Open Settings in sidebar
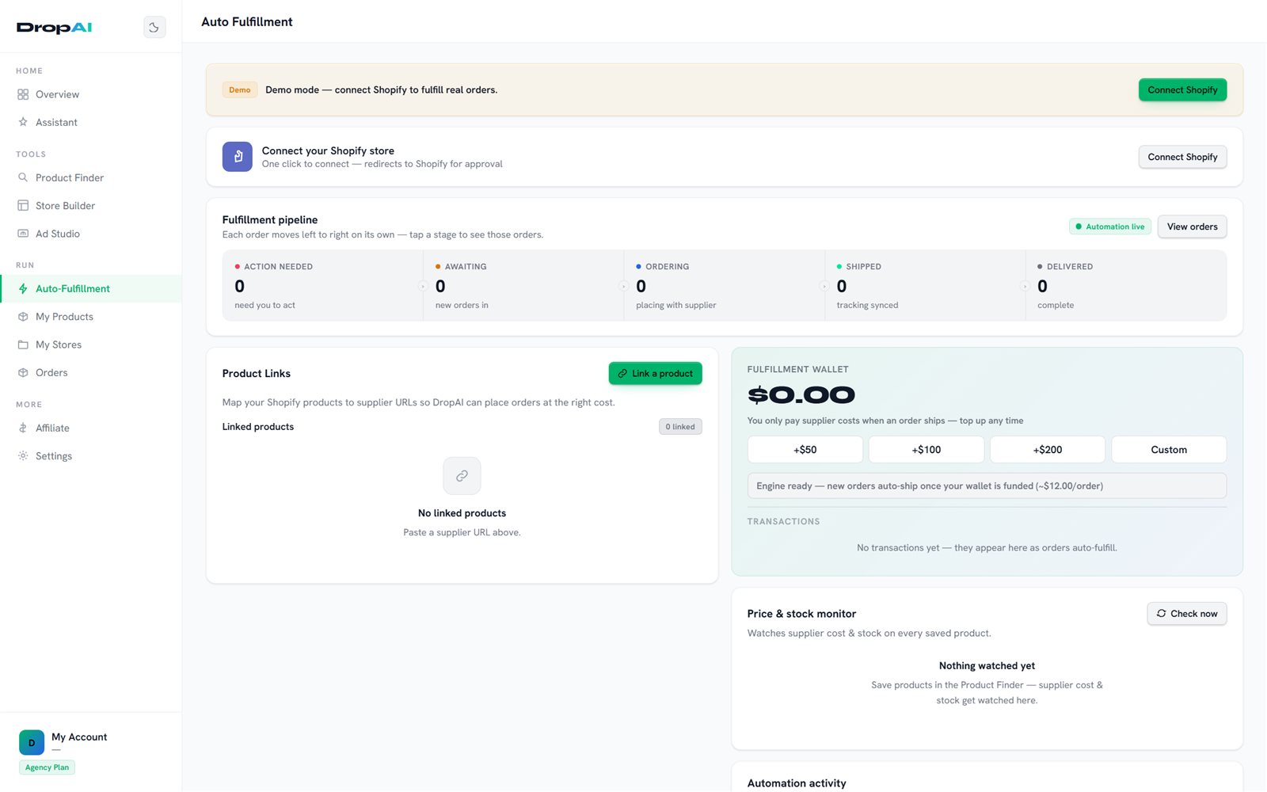The width and height of the screenshot is (1267, 792). pyautogui.click(x=91, y=456)
